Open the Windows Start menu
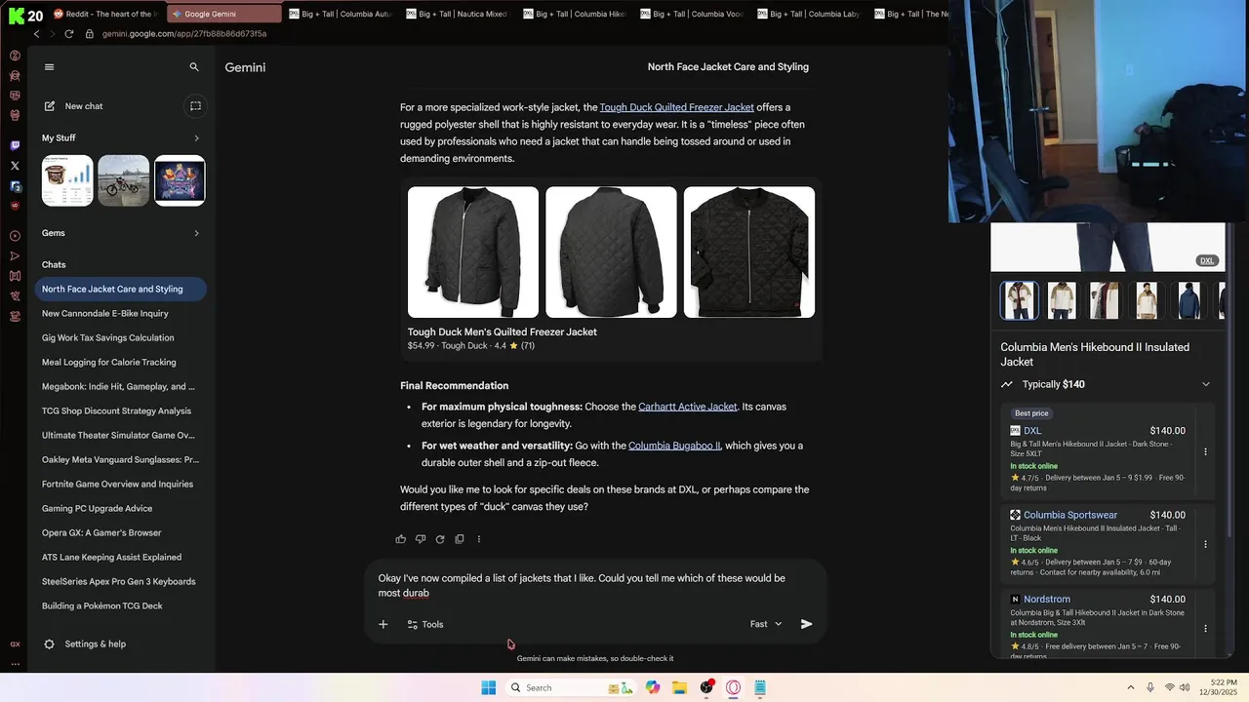The width and height of the screenshot is (1249, 702). pyautogui.click(x=489, y=688)
